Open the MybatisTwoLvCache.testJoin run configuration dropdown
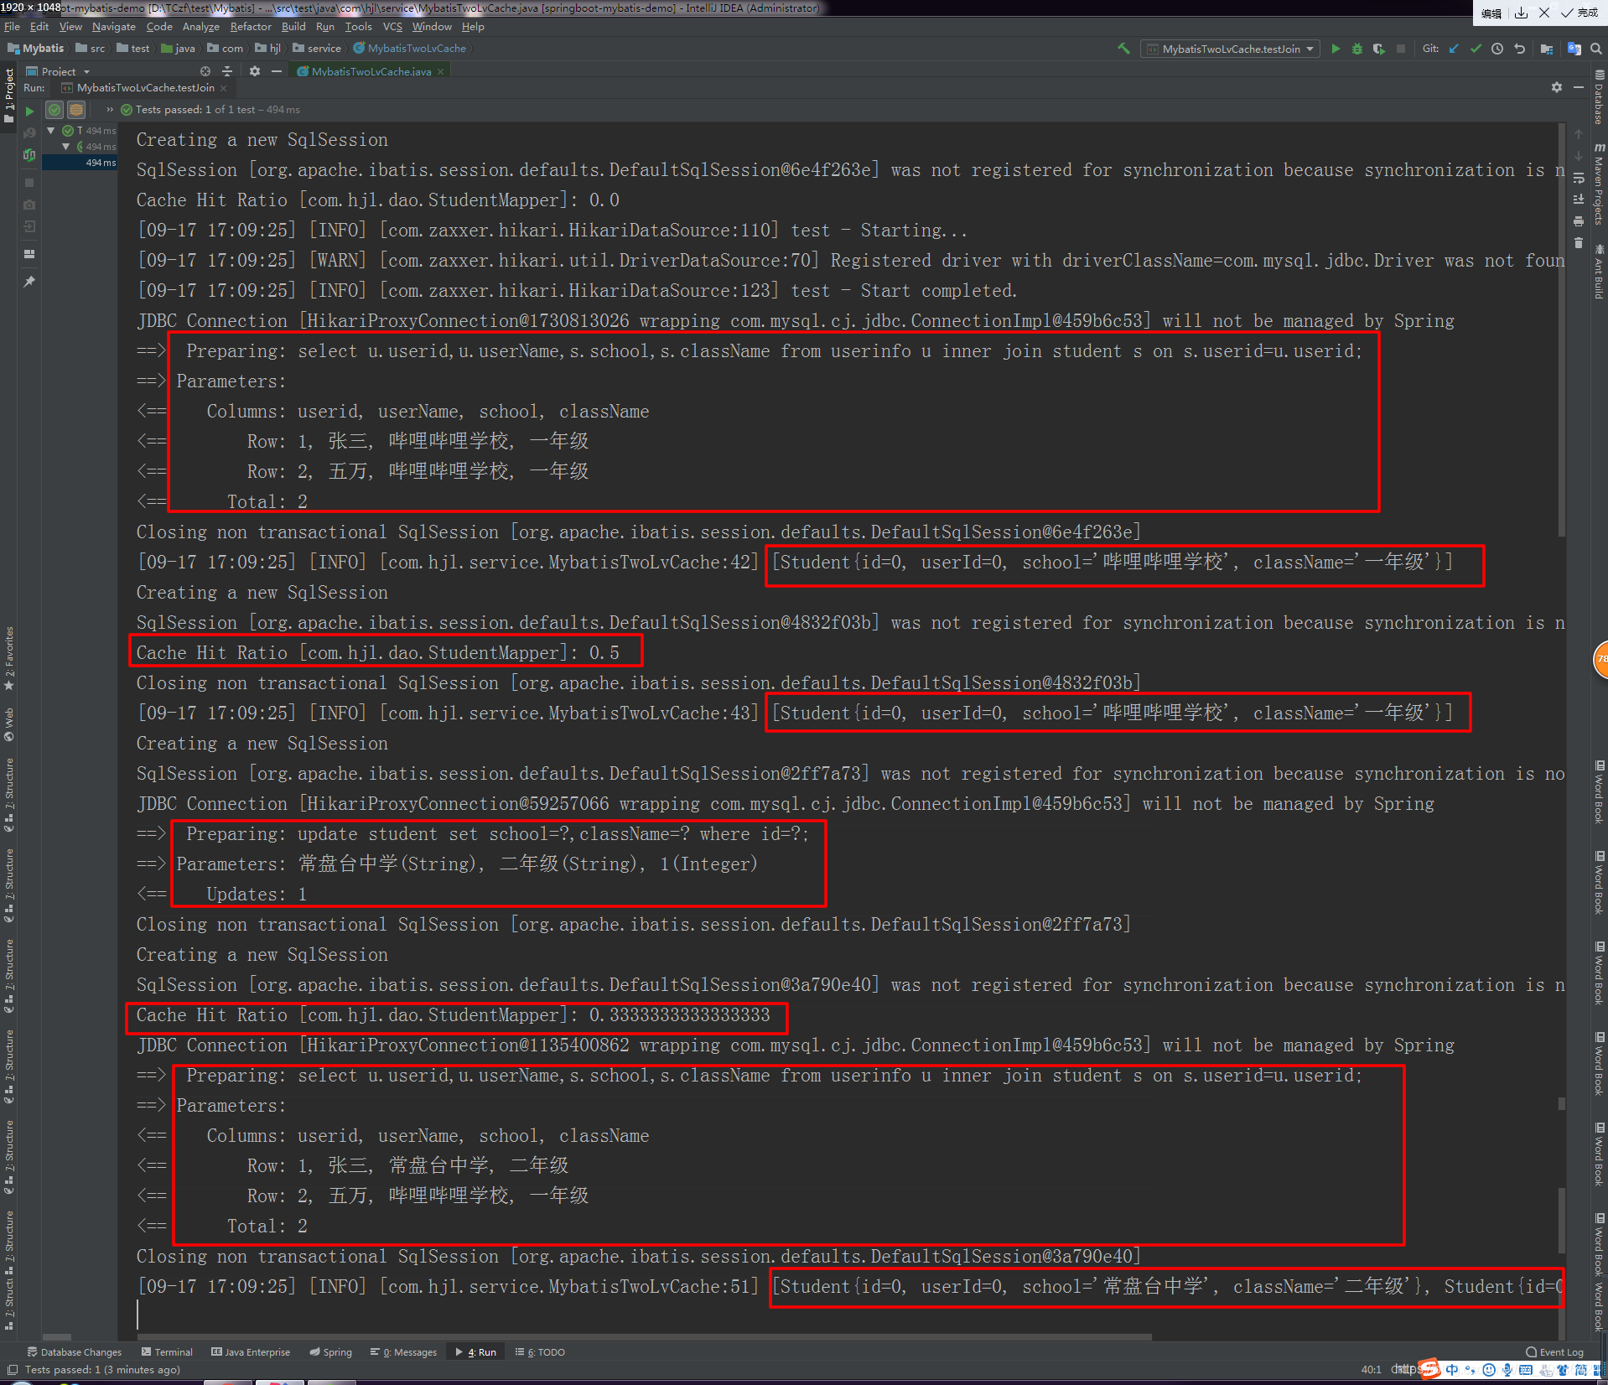The image size is (1608, 1385). point(1231,49)
